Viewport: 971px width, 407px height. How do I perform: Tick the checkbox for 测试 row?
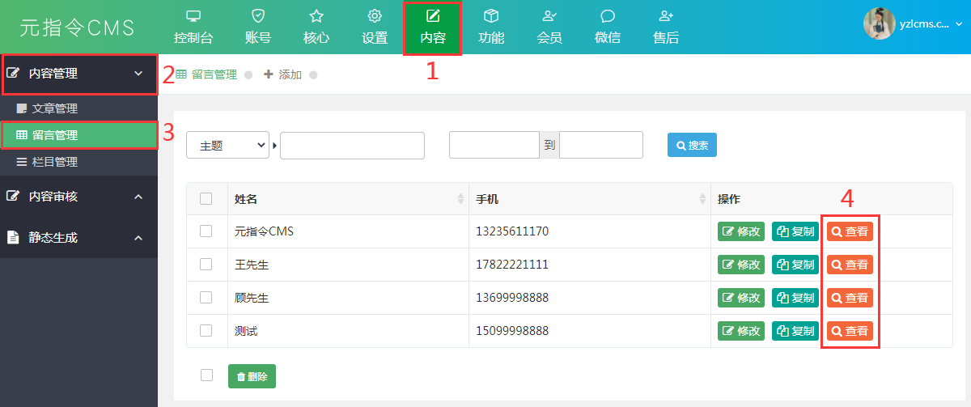[206, 331]
